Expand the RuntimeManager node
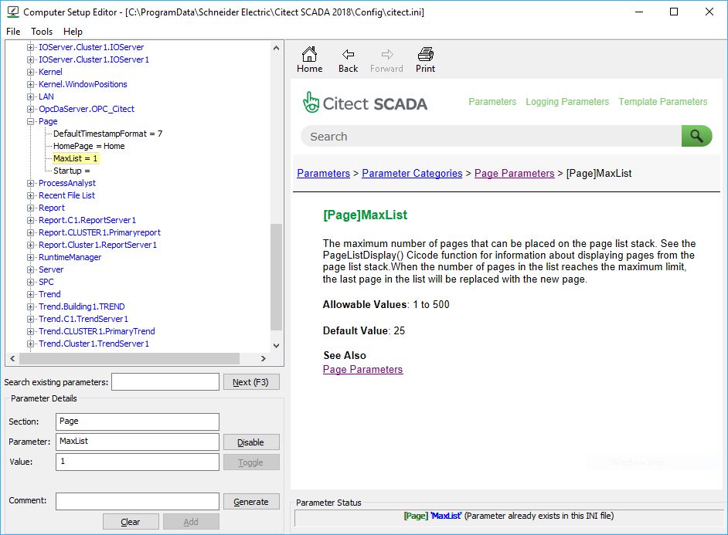 click(31, 257)
